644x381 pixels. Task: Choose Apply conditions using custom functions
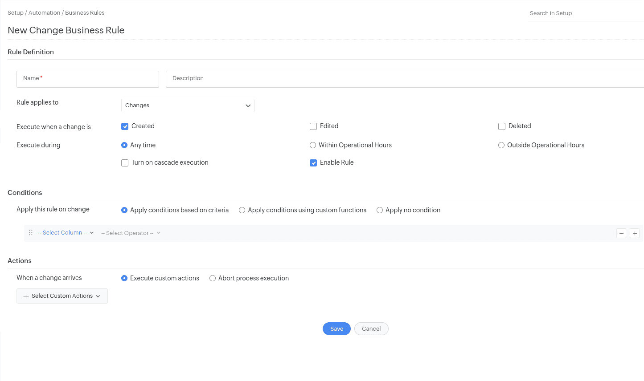(242, 210)
